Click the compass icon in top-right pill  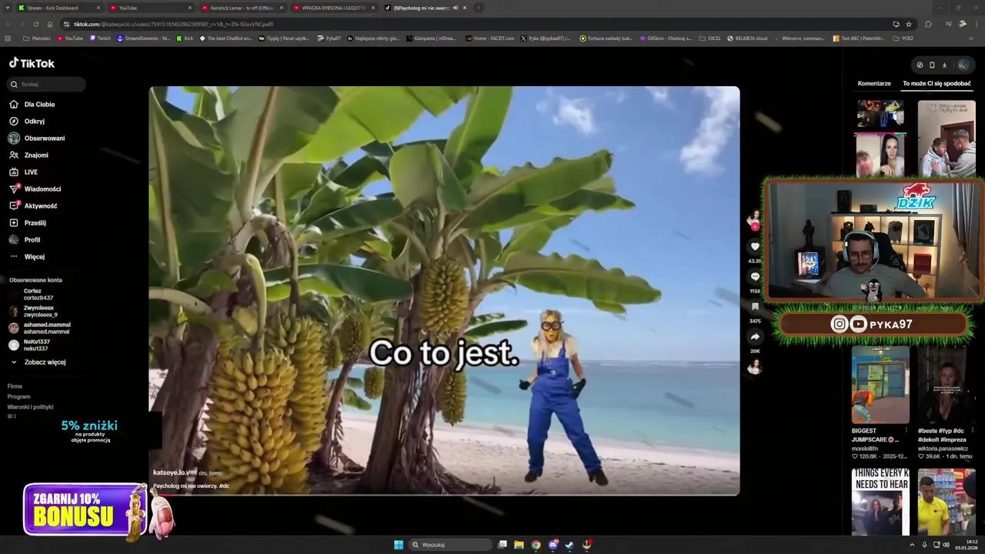click(920, 65)
